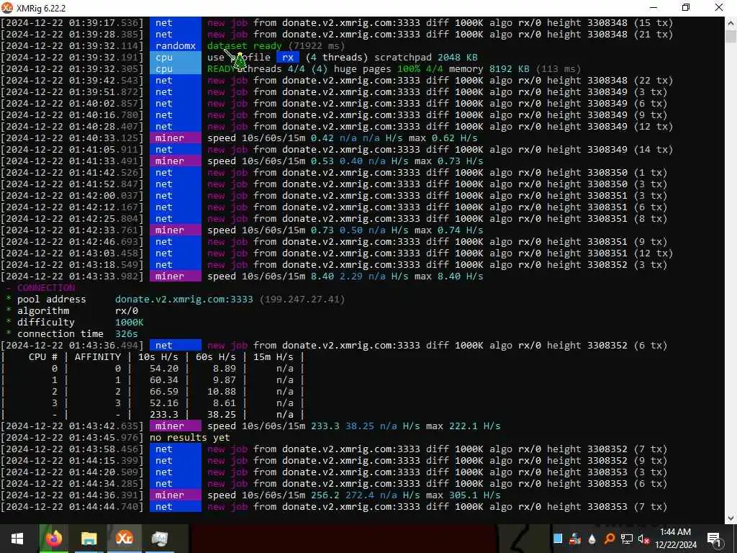The height and width of the screenshot is (553, 737).
Task: Open the taskbar app right of XMRig
Action: point(159,539)
